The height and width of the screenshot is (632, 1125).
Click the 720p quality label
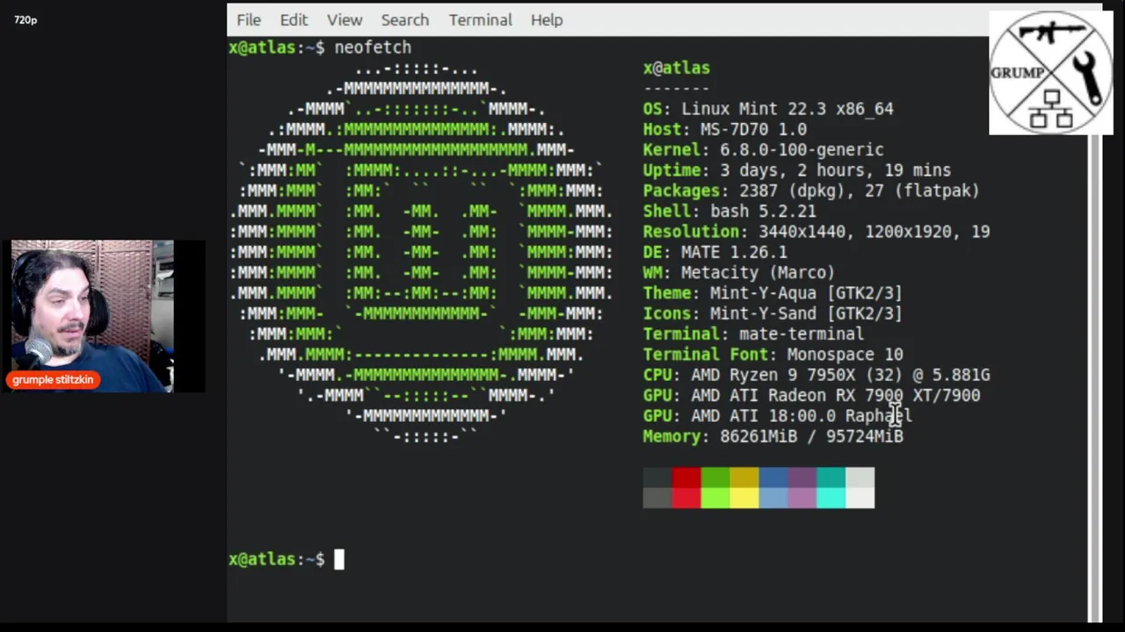tap(25, 19)
